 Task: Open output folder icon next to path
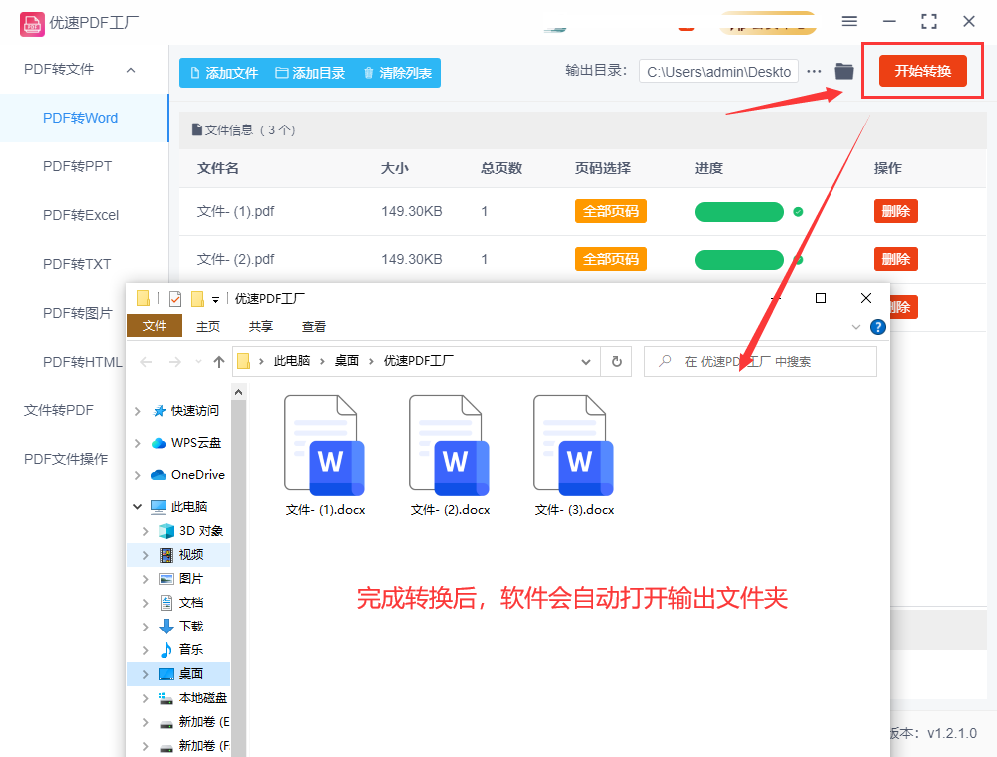[x=843, y=71]
